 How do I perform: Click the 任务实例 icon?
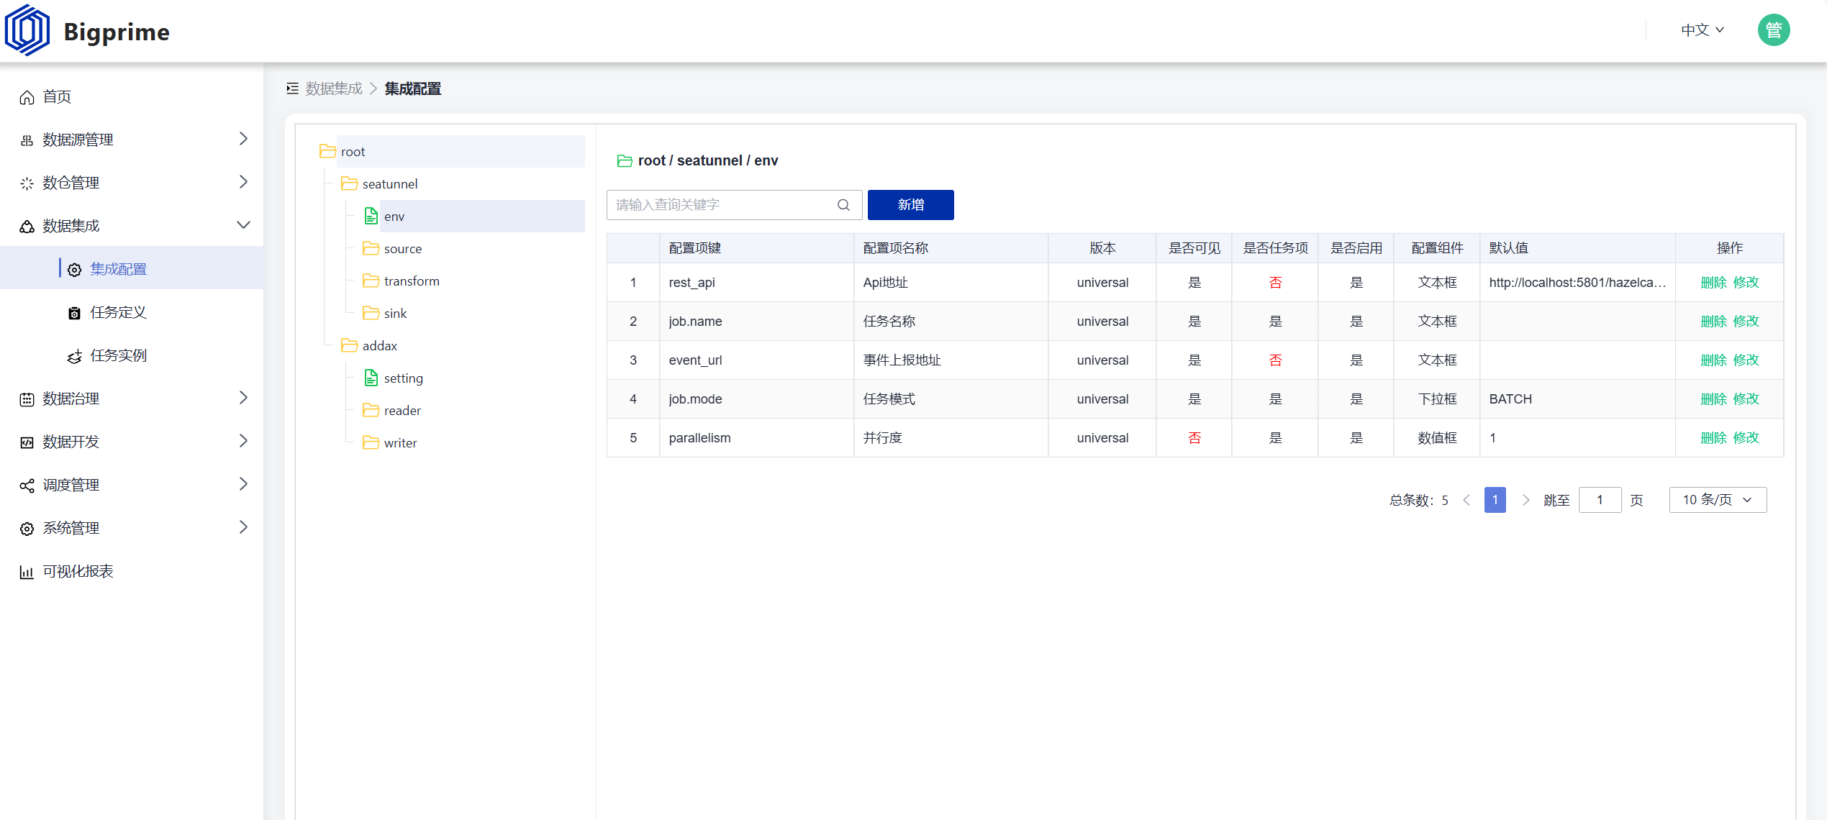point(74,356)
